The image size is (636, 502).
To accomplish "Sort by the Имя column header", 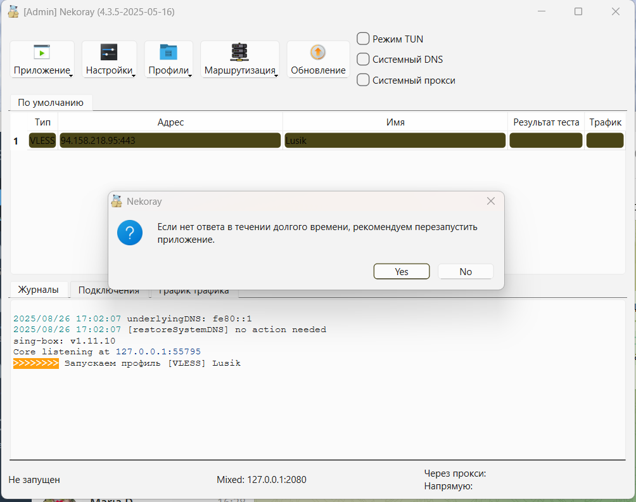I will 395,122.
